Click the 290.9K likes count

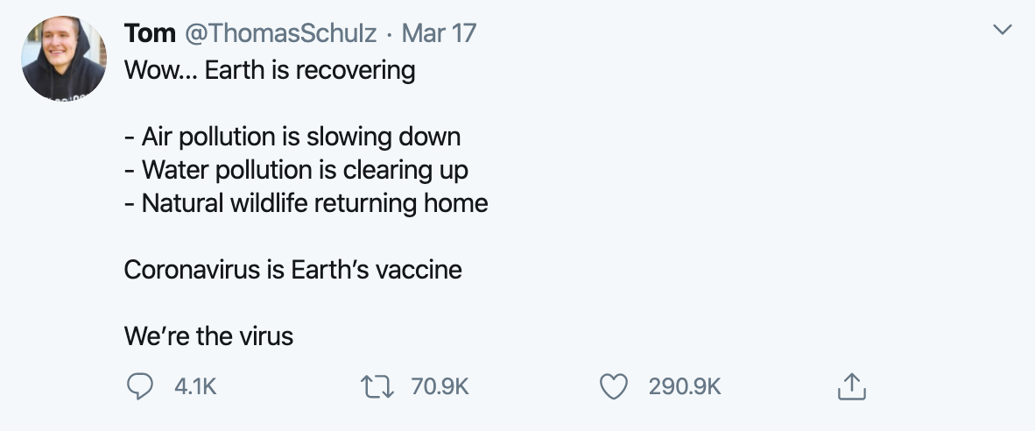(685, 387)
